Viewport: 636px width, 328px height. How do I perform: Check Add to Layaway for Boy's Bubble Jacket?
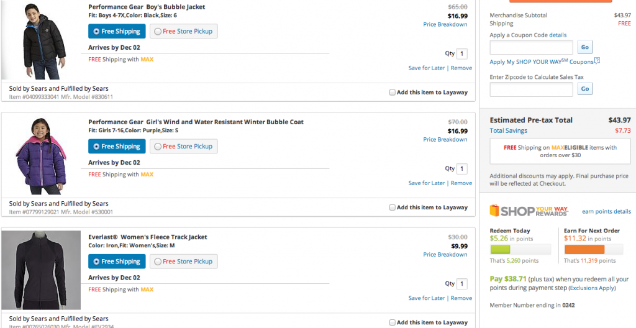(x=393, y=93)
